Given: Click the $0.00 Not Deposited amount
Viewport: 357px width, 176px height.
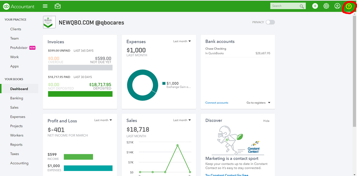Looking at the screenshot, I should coord(54,85).
